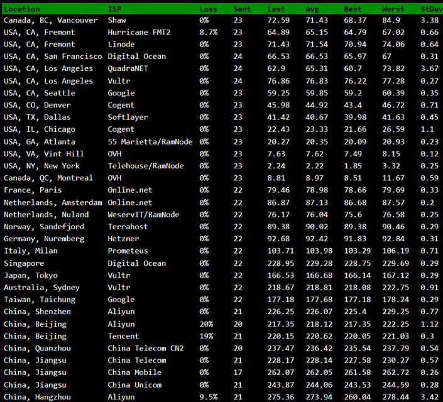Click Canada, QC, Montreal location
443x402 pixels.
pos(48,178)
